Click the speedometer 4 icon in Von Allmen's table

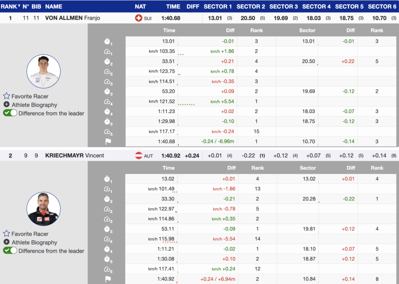108,102
